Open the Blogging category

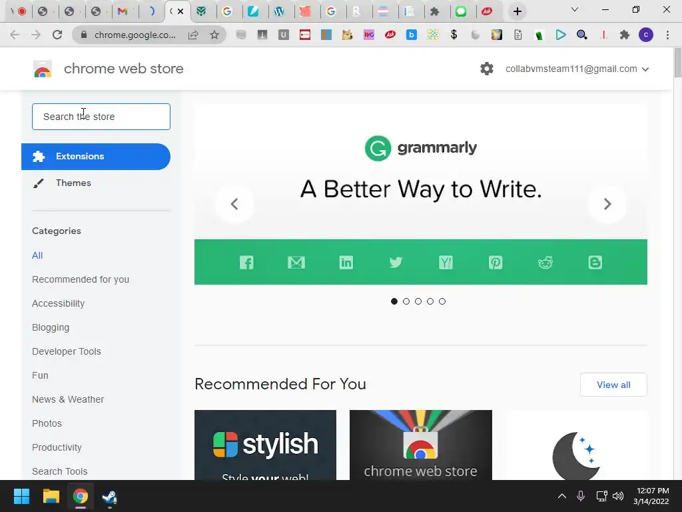tap(51, 327)
